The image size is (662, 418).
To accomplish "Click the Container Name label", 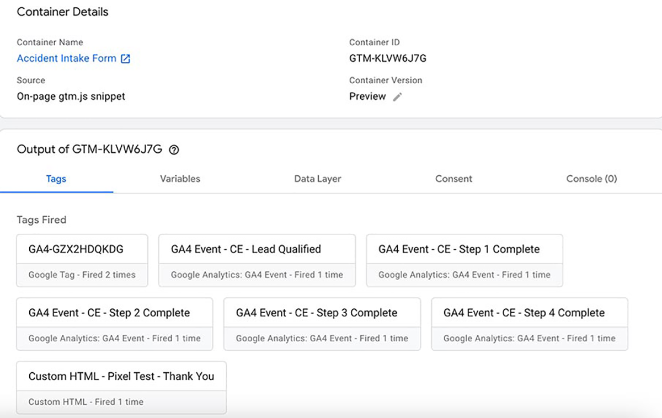I will (x=50, y=42).
